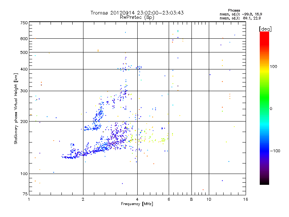Click the x-axis '4' tick label
The height and width of the screenshot is (217, 289).
point(137,199)
